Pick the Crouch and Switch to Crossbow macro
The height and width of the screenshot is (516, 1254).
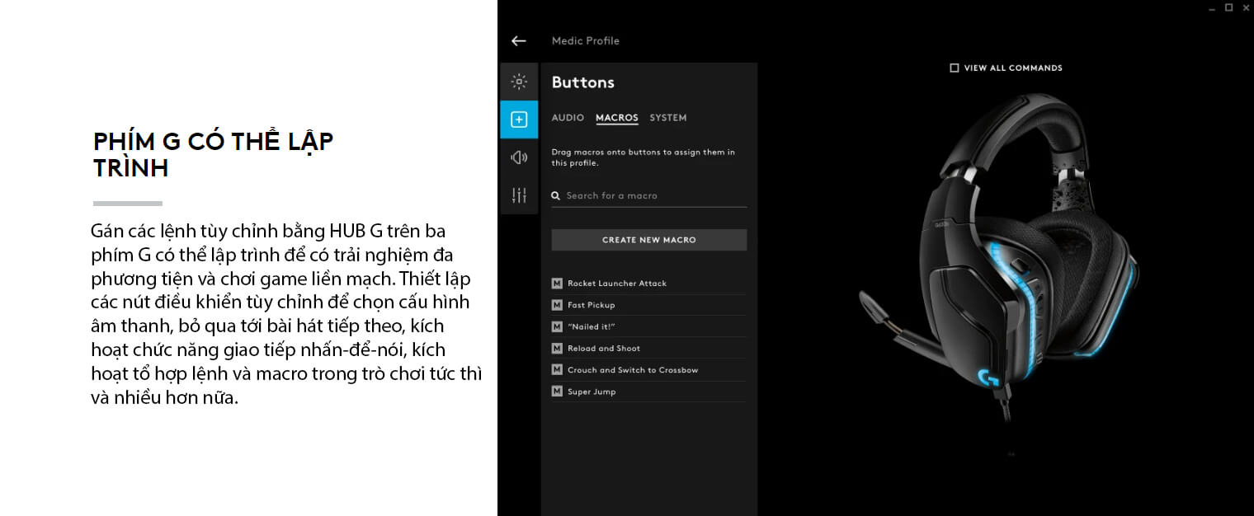coord(633,370)
